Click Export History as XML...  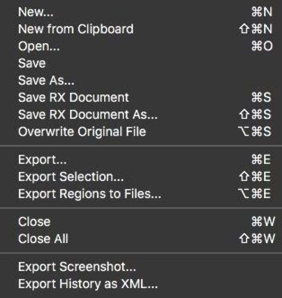pos(88,283)
